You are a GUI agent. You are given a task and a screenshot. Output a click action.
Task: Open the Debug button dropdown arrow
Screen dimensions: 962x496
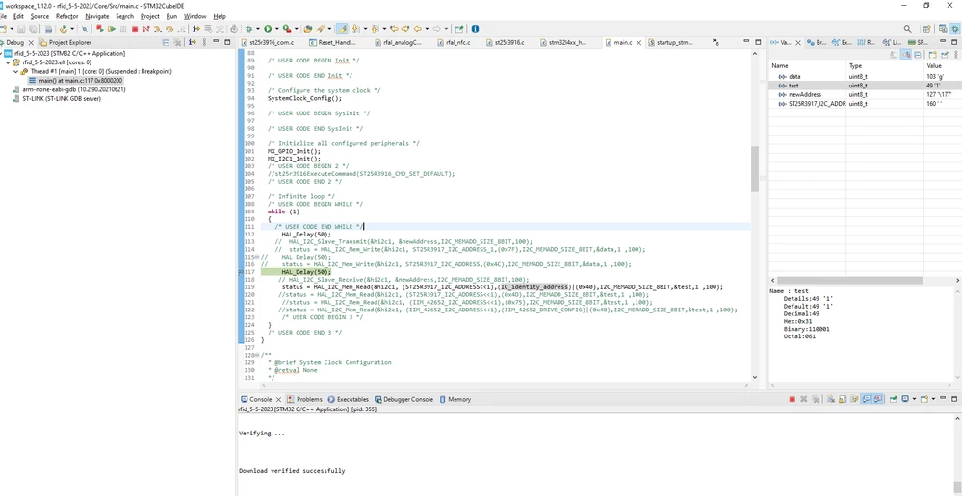coord(258,29)
